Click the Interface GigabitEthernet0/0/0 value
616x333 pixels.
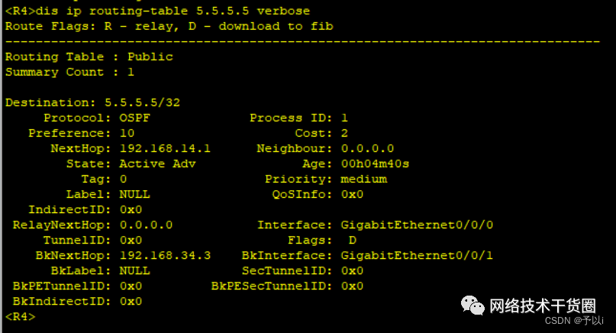[x=417, y=225]
